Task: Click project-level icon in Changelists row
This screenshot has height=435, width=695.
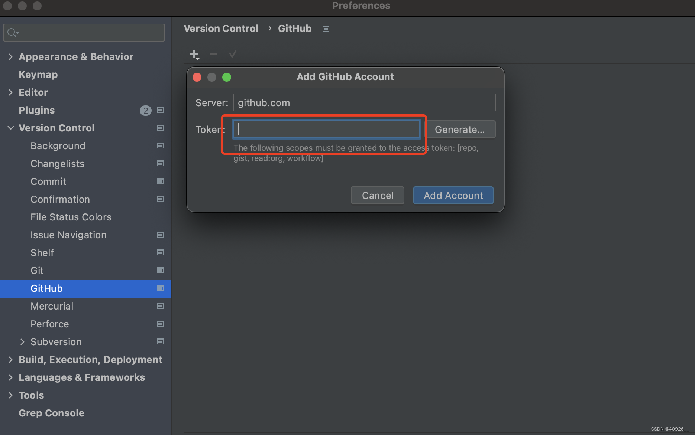Action: [160, 163]
